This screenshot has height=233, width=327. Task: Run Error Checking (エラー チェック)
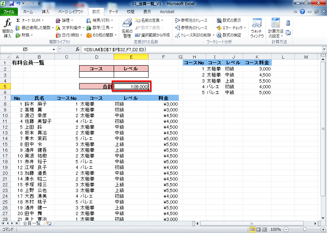pyautogui.click(x=231, y=28)
